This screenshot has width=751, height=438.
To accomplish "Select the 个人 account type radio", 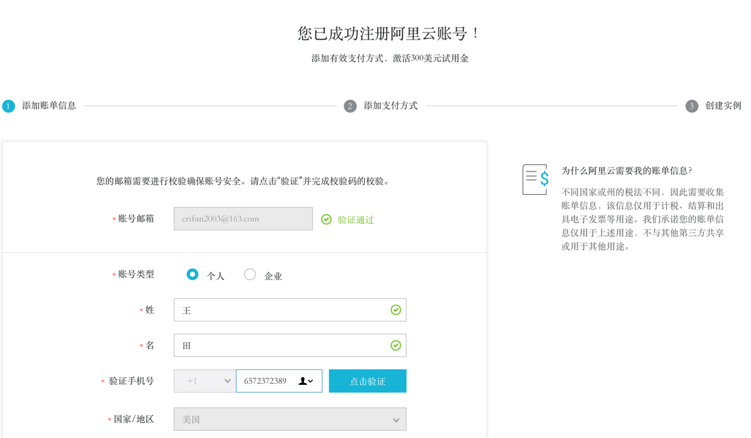I will pos(192,274).
